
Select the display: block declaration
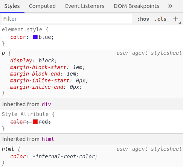tap(34, 60)
